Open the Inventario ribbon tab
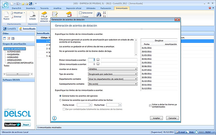 pyautogui.click(x=31, y=8)
